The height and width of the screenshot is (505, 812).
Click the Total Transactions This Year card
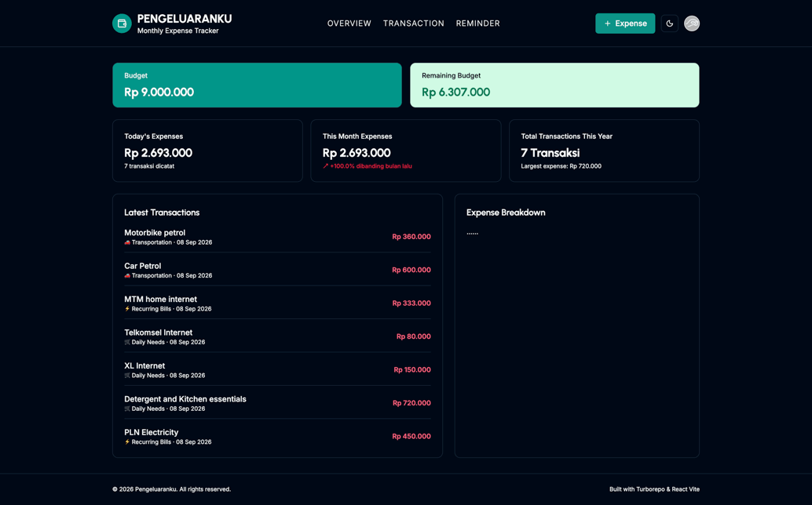pos(605,151)
